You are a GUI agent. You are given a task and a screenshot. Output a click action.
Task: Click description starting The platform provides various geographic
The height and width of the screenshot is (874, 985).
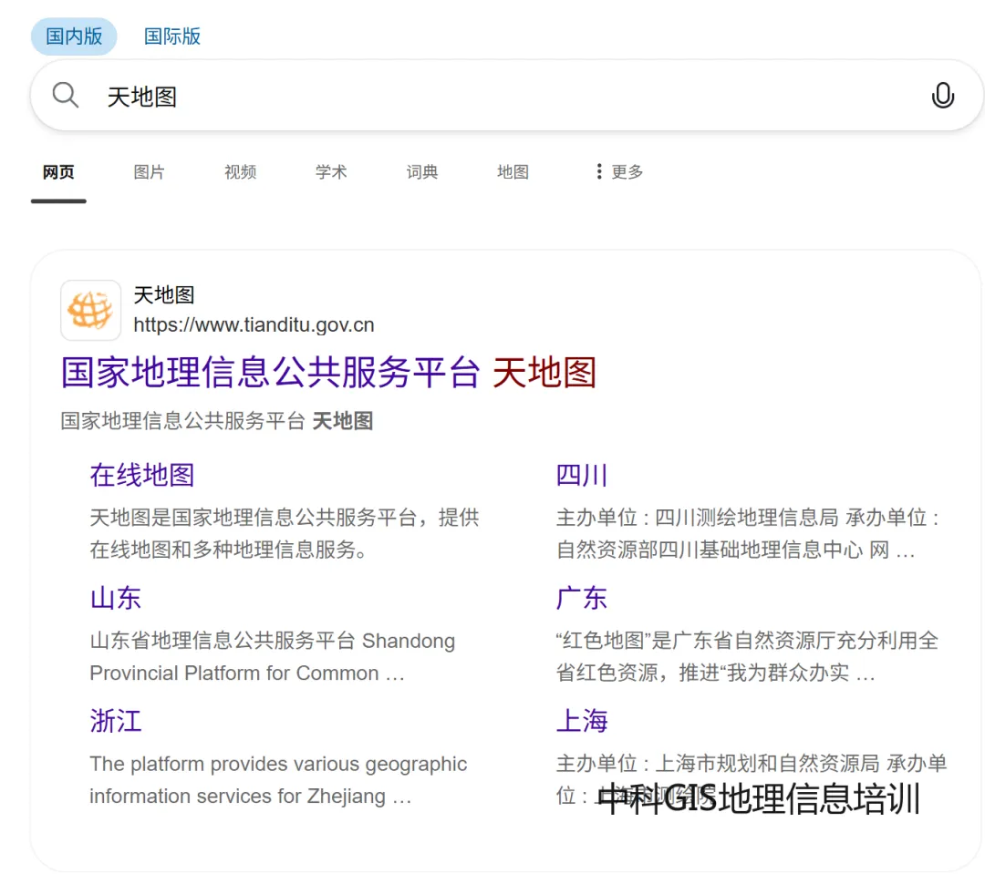[x=278, y=779]
